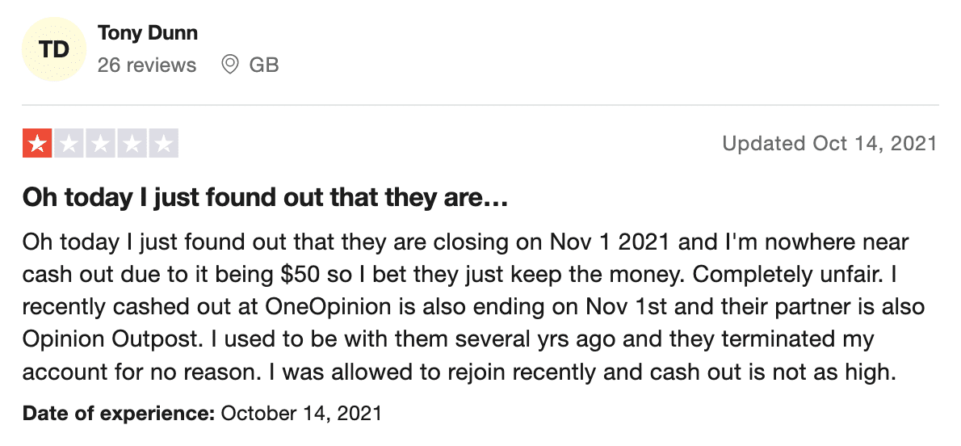Click the GB country label
961x446 pixels.
pyautogui.click(x=264, y=65)
